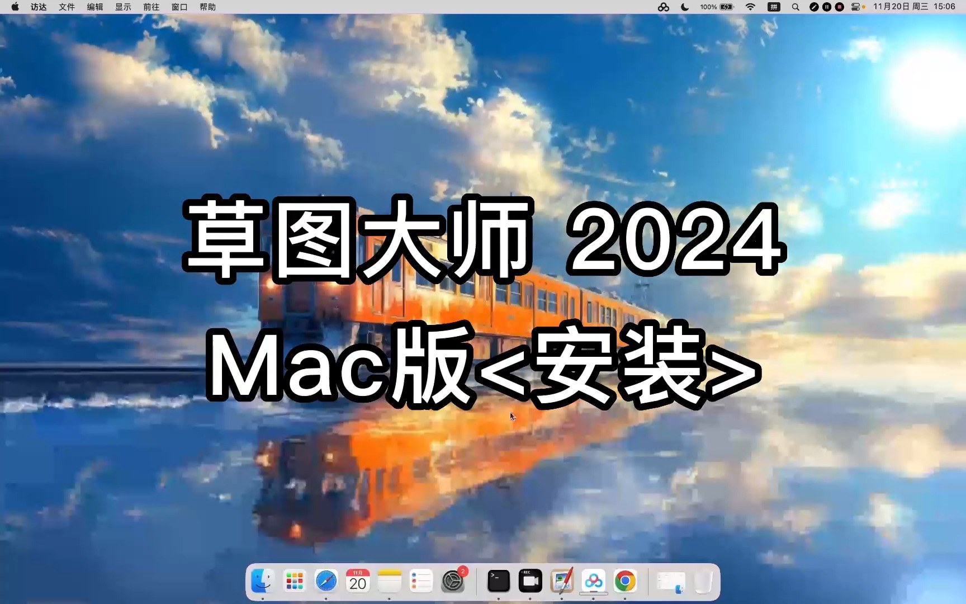Open Baidu NetDisk from the Dock
The height and width of the screenshot is (604, 966).
point(593,582)
